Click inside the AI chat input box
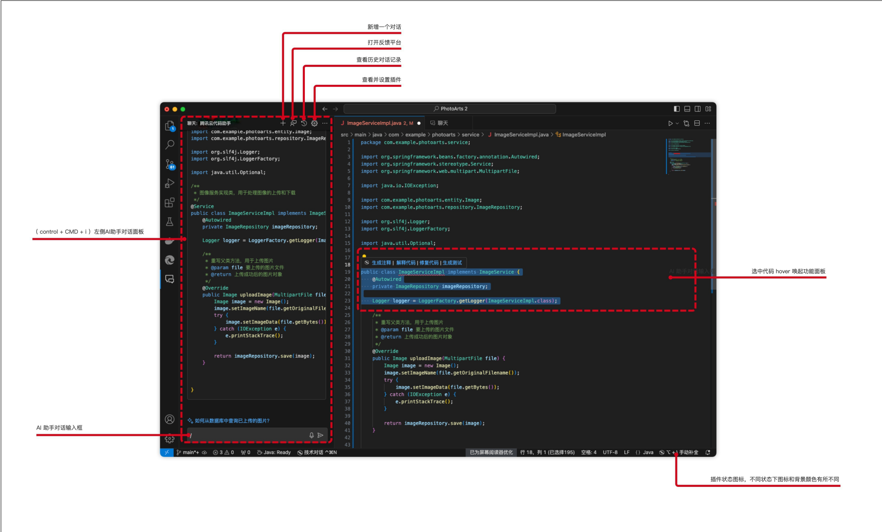The height and width of the screenshot is (532, 882). 234,435
